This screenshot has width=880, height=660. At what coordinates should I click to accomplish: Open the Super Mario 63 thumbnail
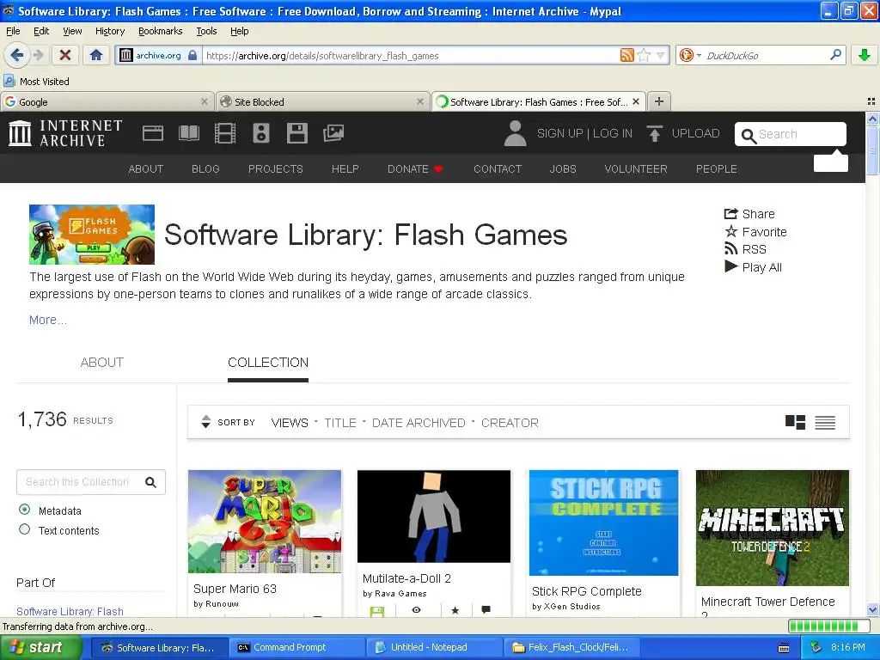click(265, 522)
